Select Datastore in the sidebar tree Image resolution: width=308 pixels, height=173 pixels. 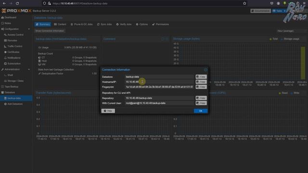click(10, 92)
